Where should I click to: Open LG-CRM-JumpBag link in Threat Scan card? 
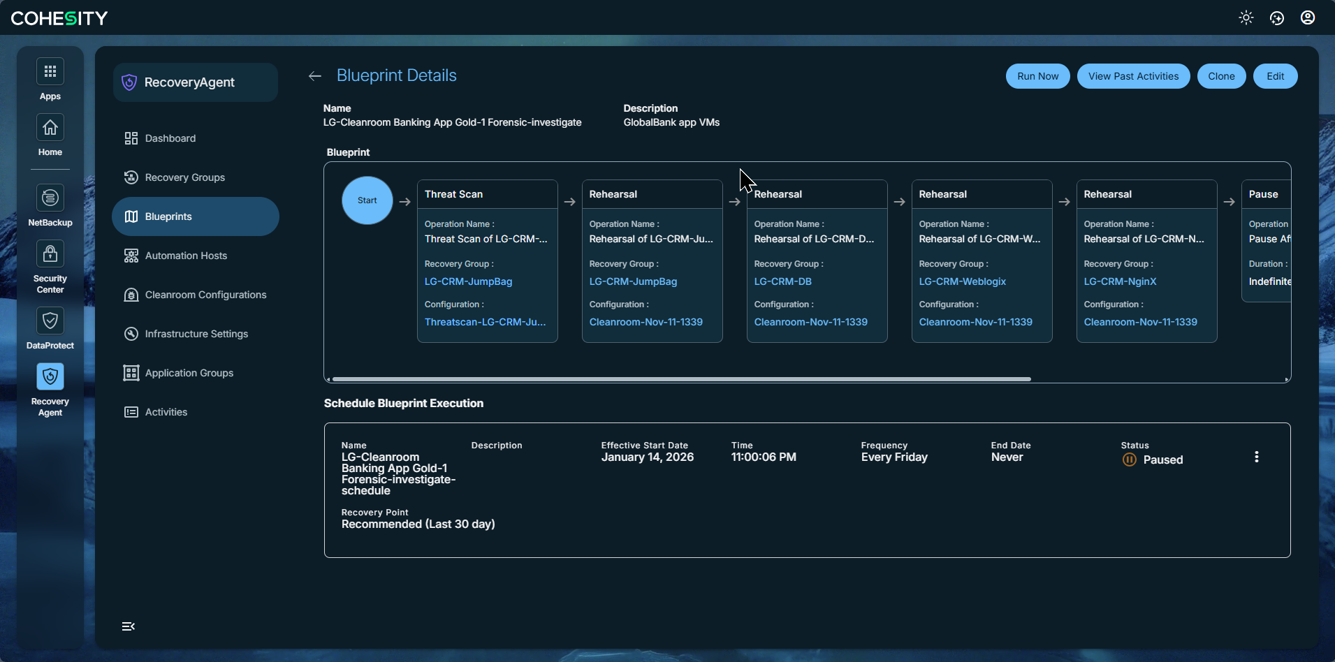(468, 281)
